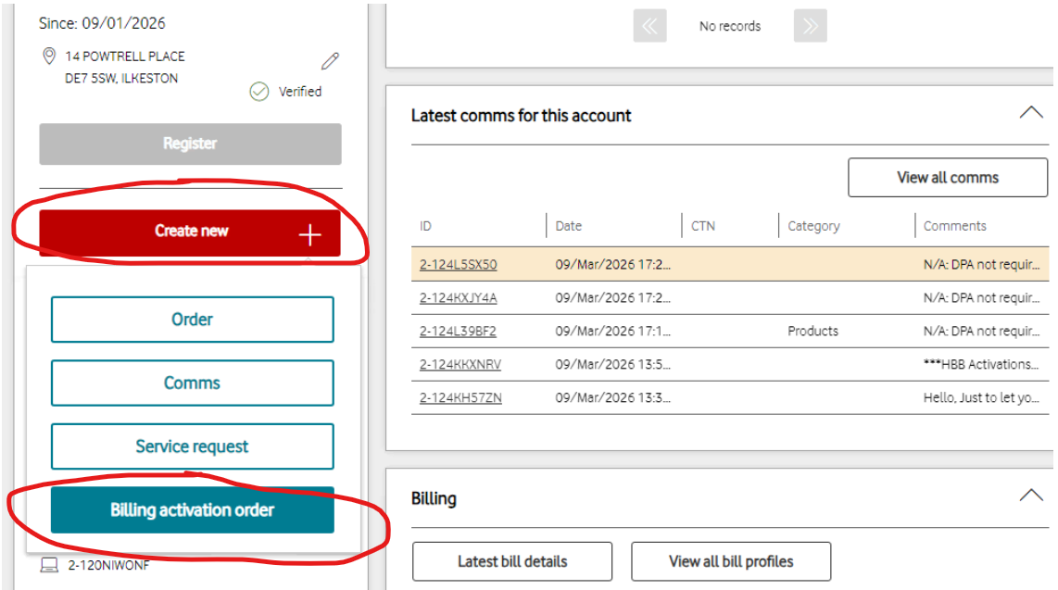Open comm record 2-124L39BF2
This screenshot has width=1058, height=590.
tap(458, 332)
